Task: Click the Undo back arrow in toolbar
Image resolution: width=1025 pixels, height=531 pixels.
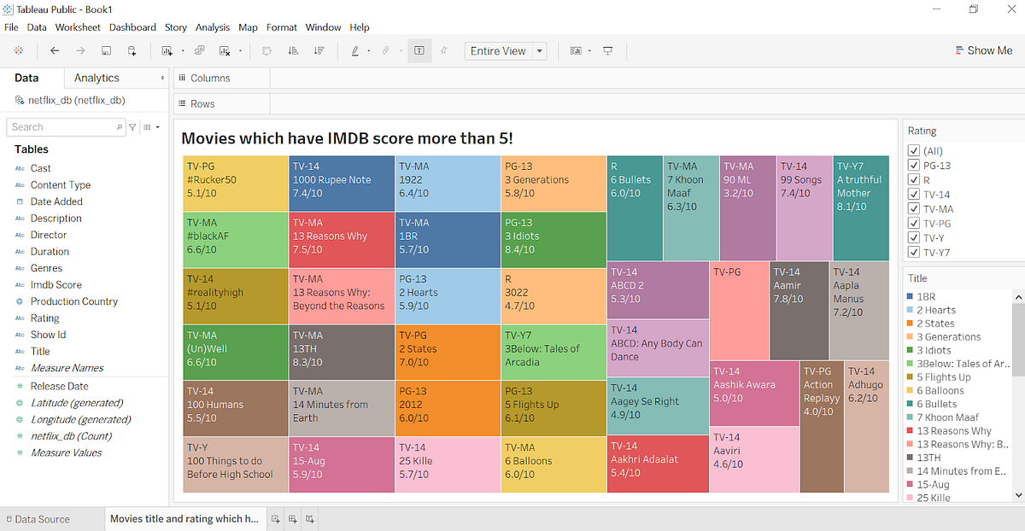Action: [54, 50]
